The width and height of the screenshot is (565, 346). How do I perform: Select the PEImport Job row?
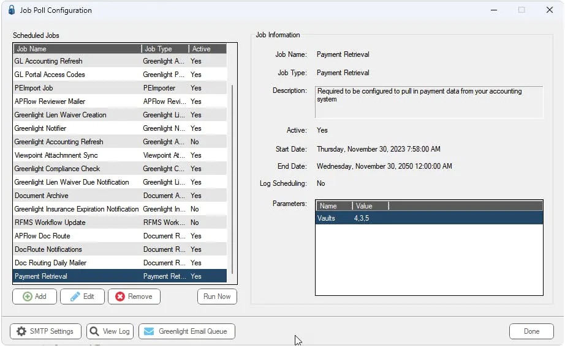click(120, 88)
